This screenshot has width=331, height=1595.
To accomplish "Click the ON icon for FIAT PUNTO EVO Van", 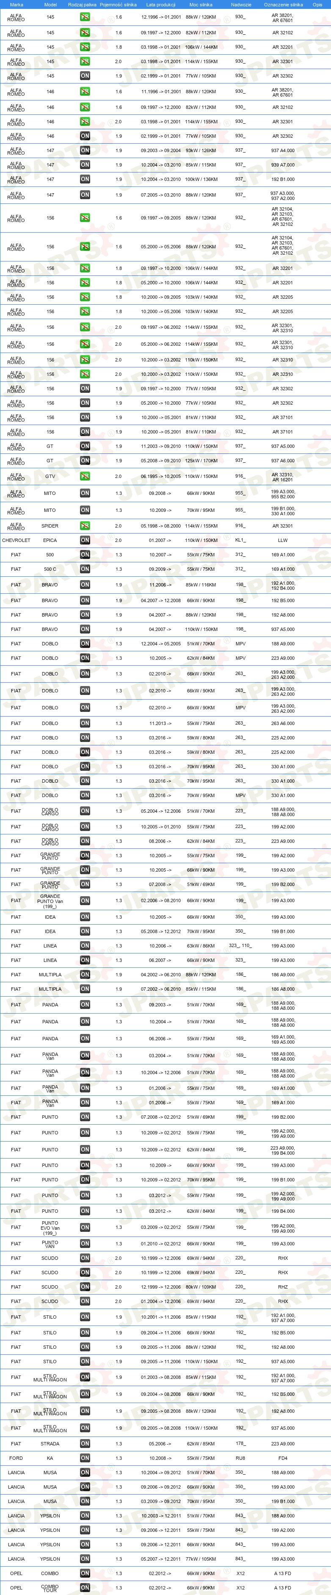I will click(85, 1227).
